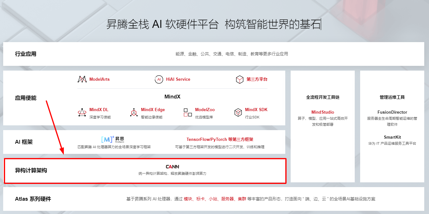Click the FusionDirector heading
This screenshot has height=214, width=429.
tap(392, 112)
